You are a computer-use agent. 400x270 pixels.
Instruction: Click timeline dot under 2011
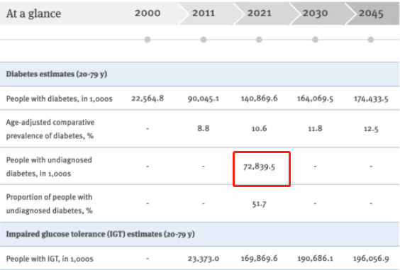coord(204,40)
